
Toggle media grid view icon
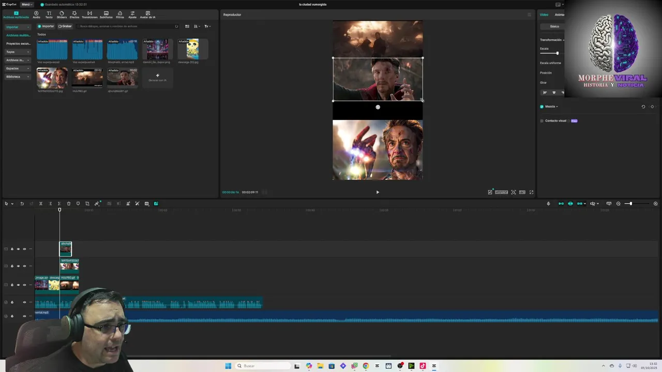(187, 26)
